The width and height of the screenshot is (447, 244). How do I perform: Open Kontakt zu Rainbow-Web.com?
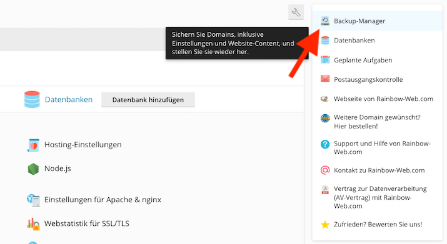click(379, 170)
